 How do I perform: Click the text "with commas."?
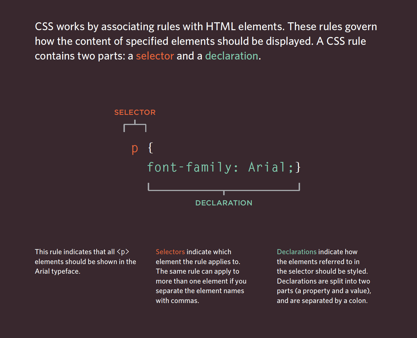[x=177, y=301]
